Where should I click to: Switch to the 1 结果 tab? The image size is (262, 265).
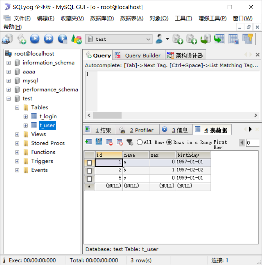(x=100, y=130)
